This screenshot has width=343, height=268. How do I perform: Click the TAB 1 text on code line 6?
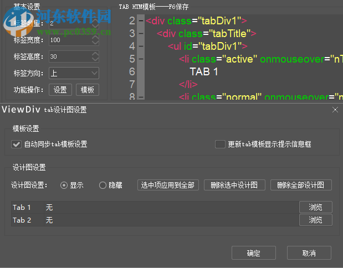click(x=204, y=71)
